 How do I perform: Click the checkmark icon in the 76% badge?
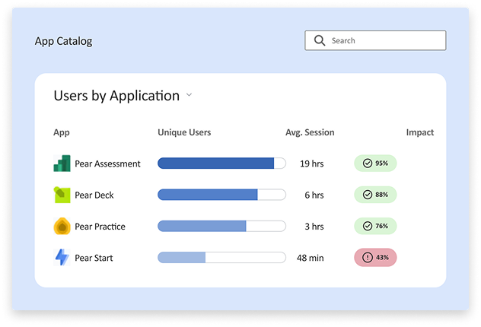368,226
